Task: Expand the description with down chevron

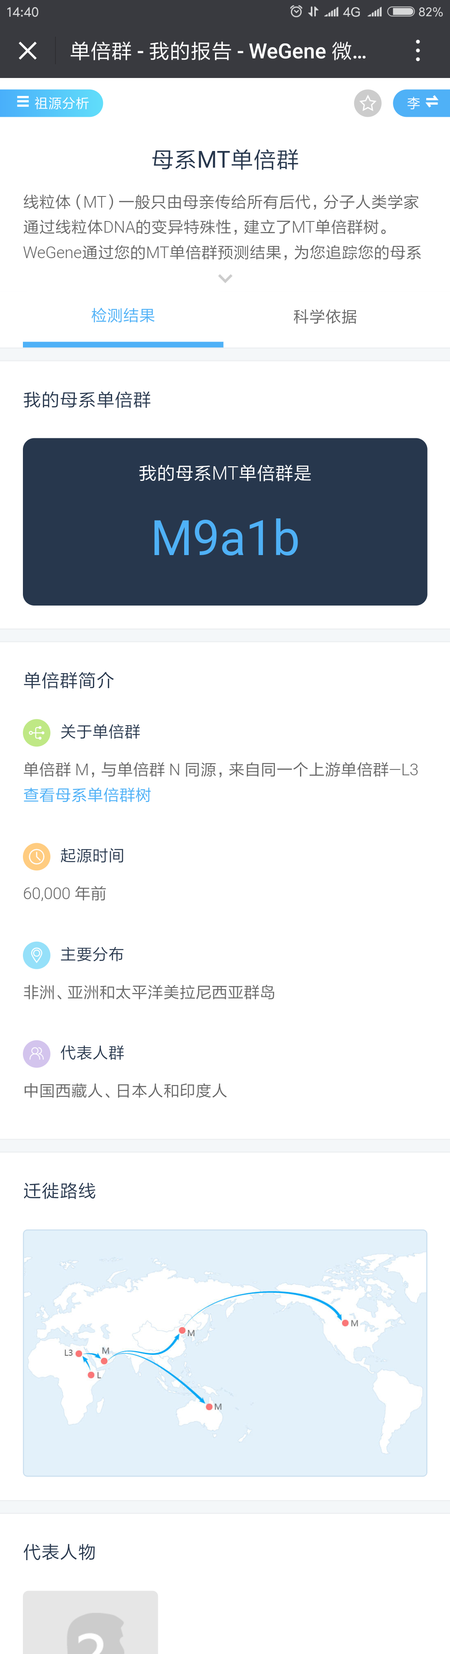Action: tap(225, 279)
